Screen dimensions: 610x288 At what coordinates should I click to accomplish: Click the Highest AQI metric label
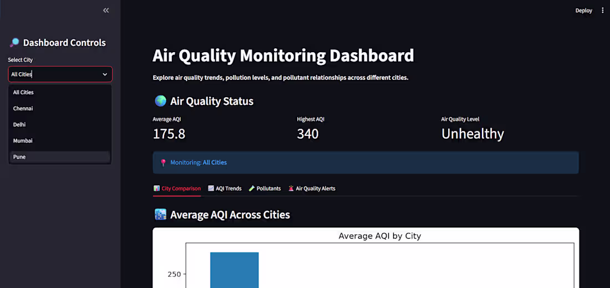311,119
